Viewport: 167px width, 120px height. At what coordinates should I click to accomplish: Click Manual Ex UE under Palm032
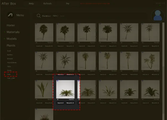(x=70, y=103)
